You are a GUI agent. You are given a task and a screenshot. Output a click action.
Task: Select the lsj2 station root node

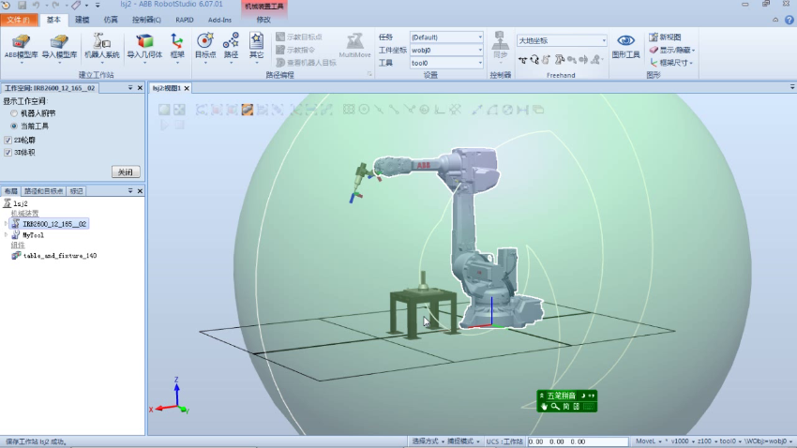tap(21, 203)
